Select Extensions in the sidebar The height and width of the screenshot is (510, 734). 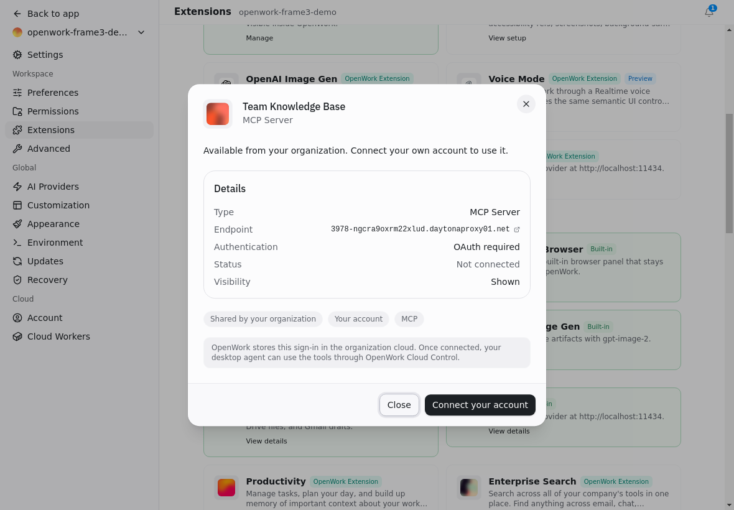(79, 130)
